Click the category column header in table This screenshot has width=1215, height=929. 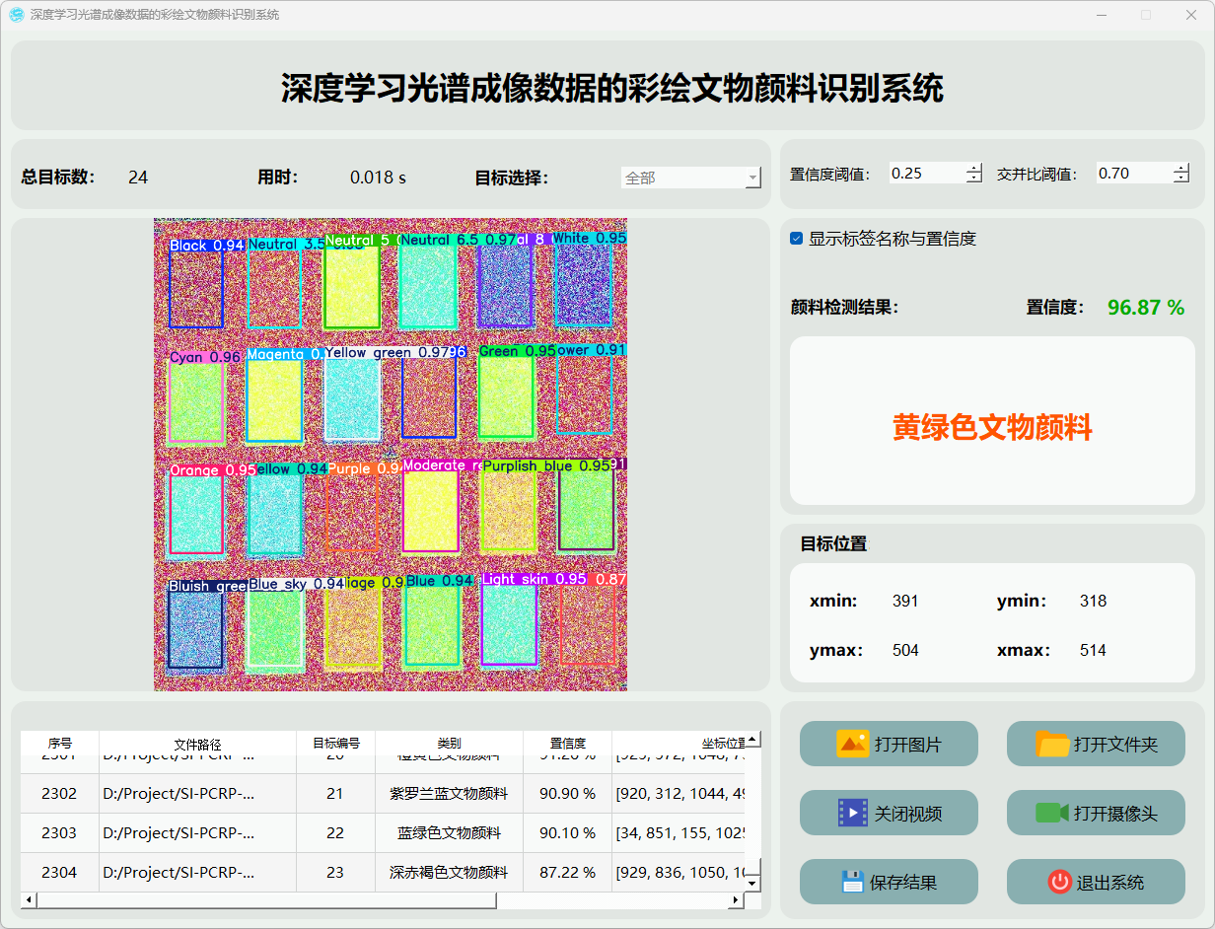point(449,744)
